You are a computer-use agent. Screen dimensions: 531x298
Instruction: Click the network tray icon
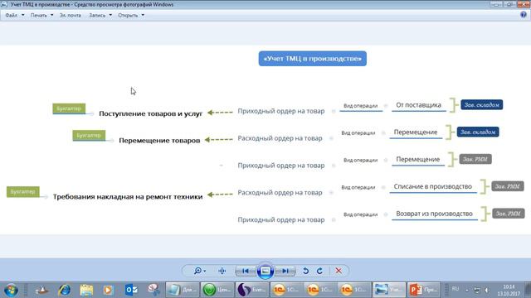coord(477,290)
